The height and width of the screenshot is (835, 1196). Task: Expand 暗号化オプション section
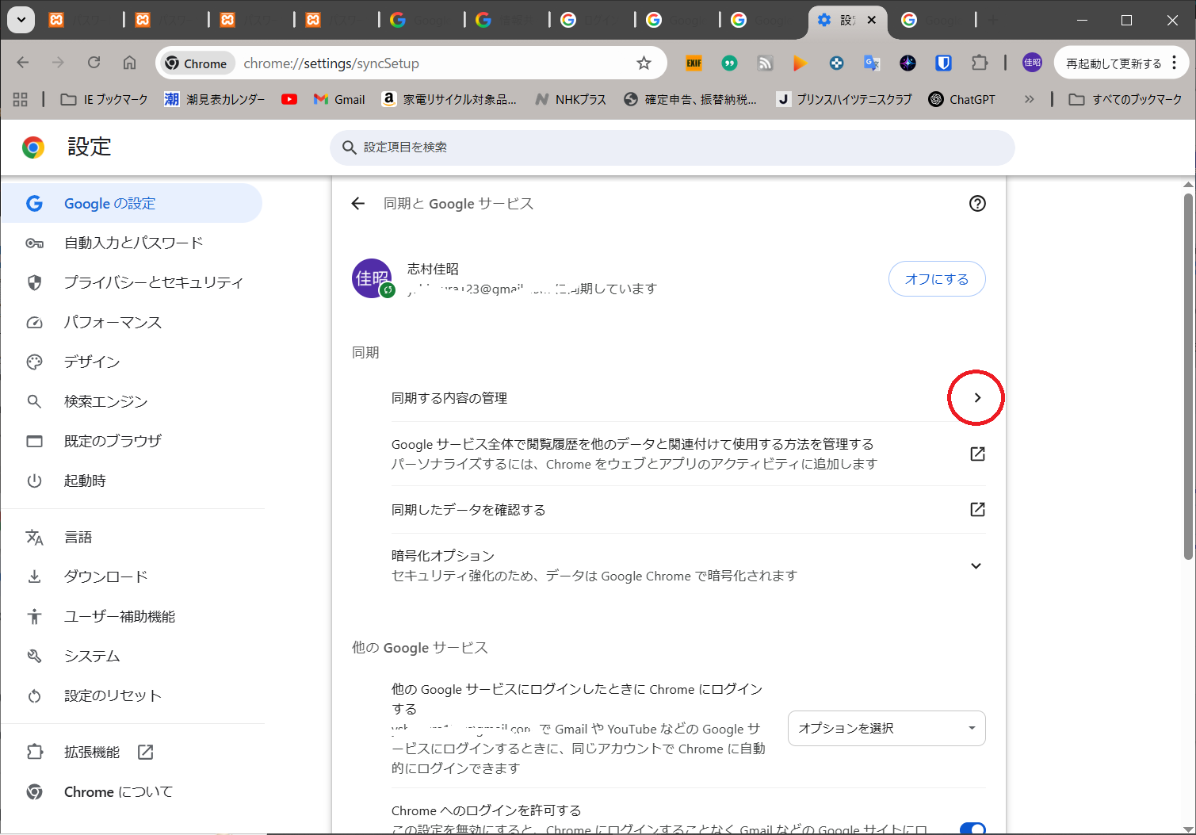coord(976,565)
